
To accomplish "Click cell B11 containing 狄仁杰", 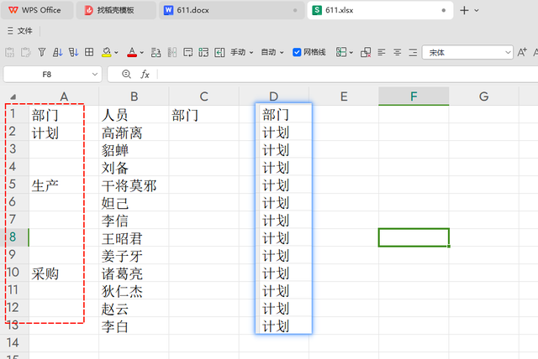I will coord(134,290).
